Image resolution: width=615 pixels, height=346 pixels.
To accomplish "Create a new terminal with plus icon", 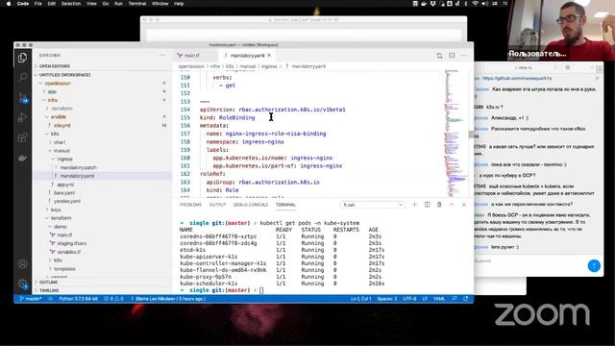I will (x=414, y=205).
